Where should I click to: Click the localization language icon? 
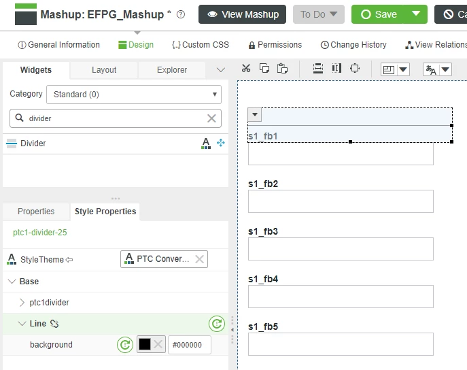tap(431, 69)
